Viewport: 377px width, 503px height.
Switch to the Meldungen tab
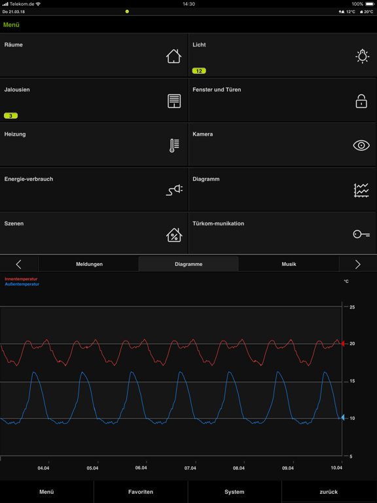pos(89,265)
